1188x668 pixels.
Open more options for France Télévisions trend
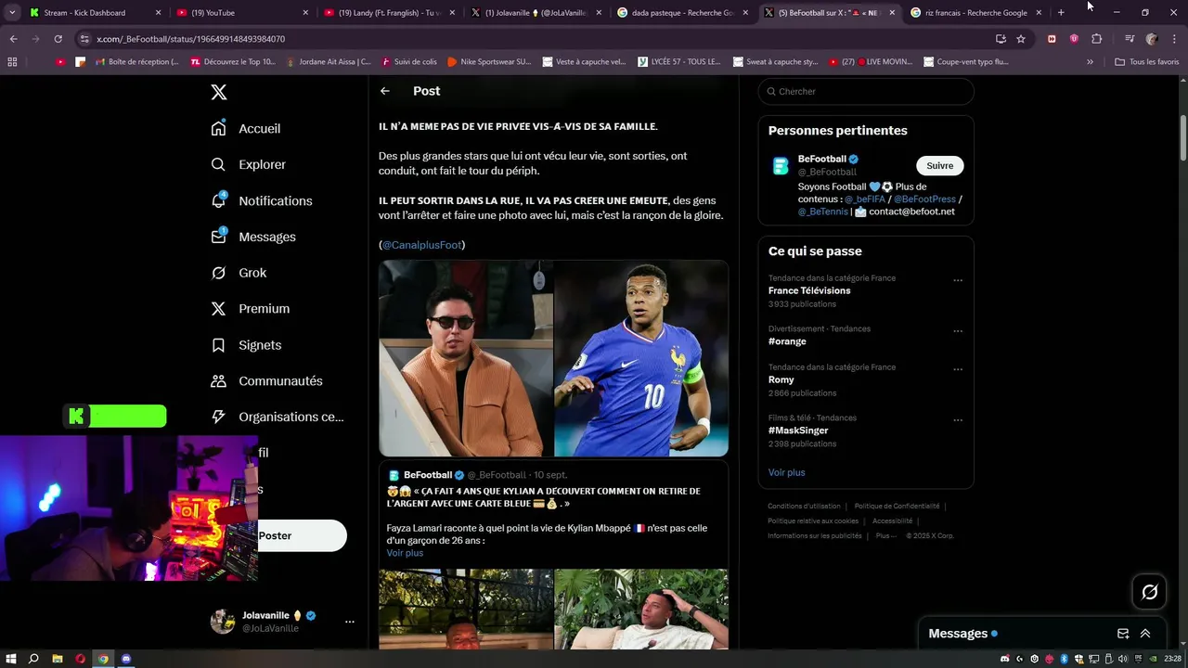point(958,280)
